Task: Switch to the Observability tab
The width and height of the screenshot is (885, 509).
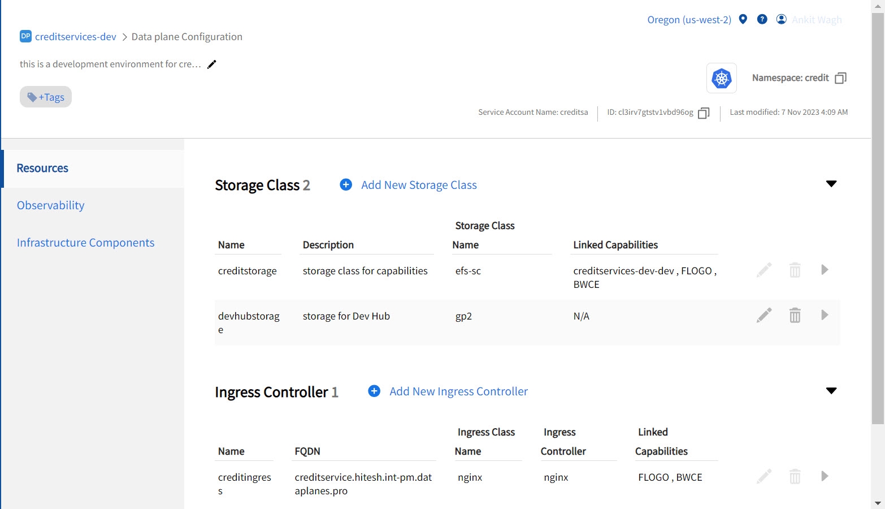Action: coord(51,205)
